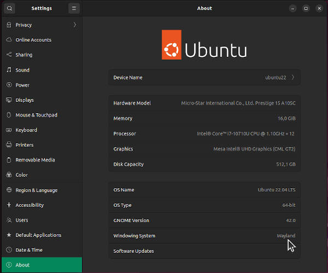Click the Intel Core i7-10710U processor value
Image resolution: width=328 pixels, height=273 pixels.
(x=245, y=133)
